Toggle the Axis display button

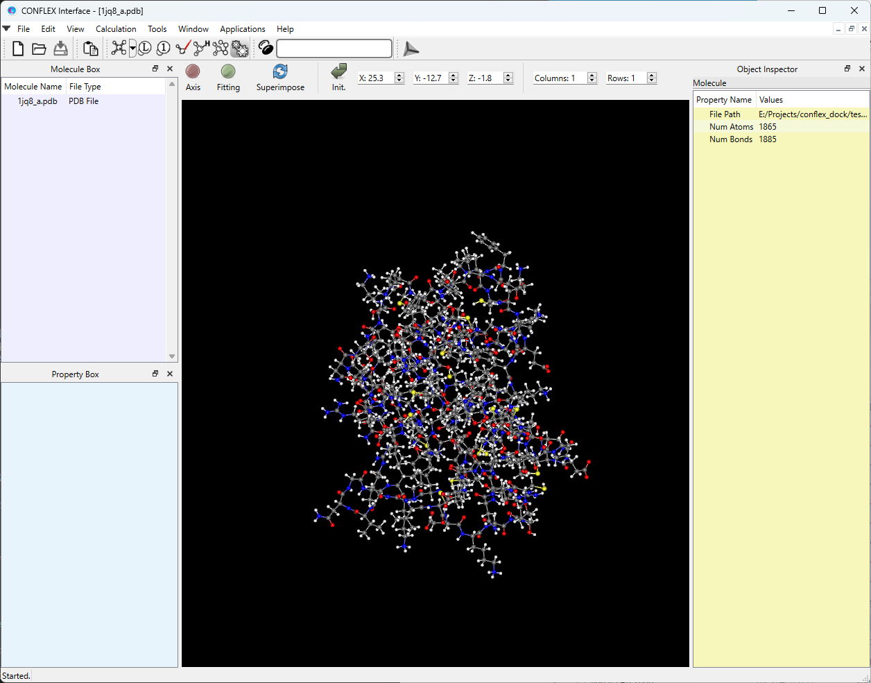(193, 71)
